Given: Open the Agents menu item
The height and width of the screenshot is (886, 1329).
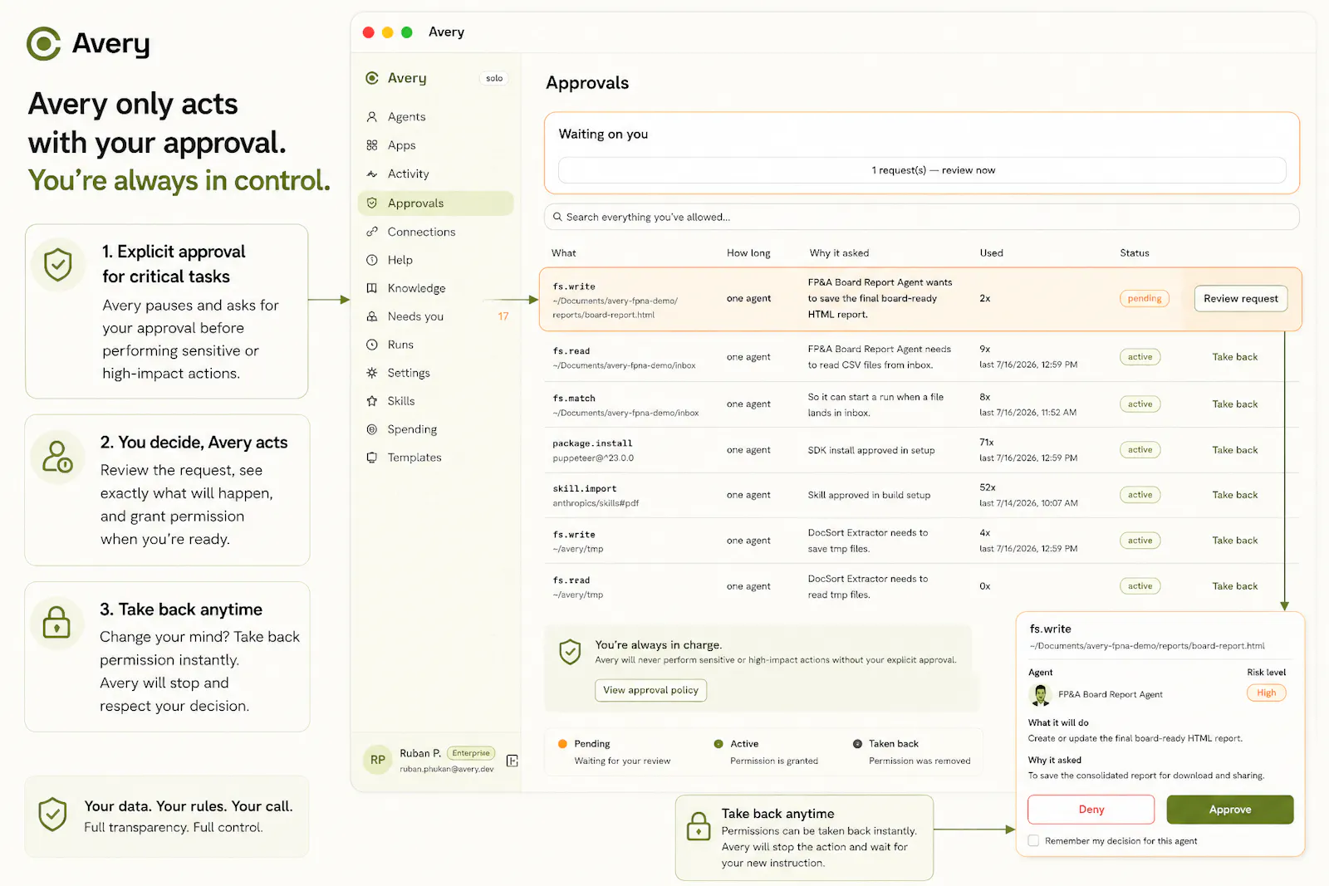Looking at the screenshot, I should tap(407, 117).
